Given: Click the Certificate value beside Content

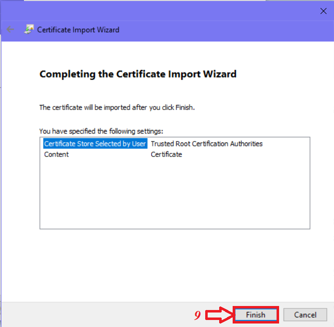Looking at the screenshot, I should coord(166,154).
